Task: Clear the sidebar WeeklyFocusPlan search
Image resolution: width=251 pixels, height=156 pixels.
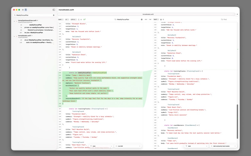Action: pyautogui.click(x=54, y=15)
